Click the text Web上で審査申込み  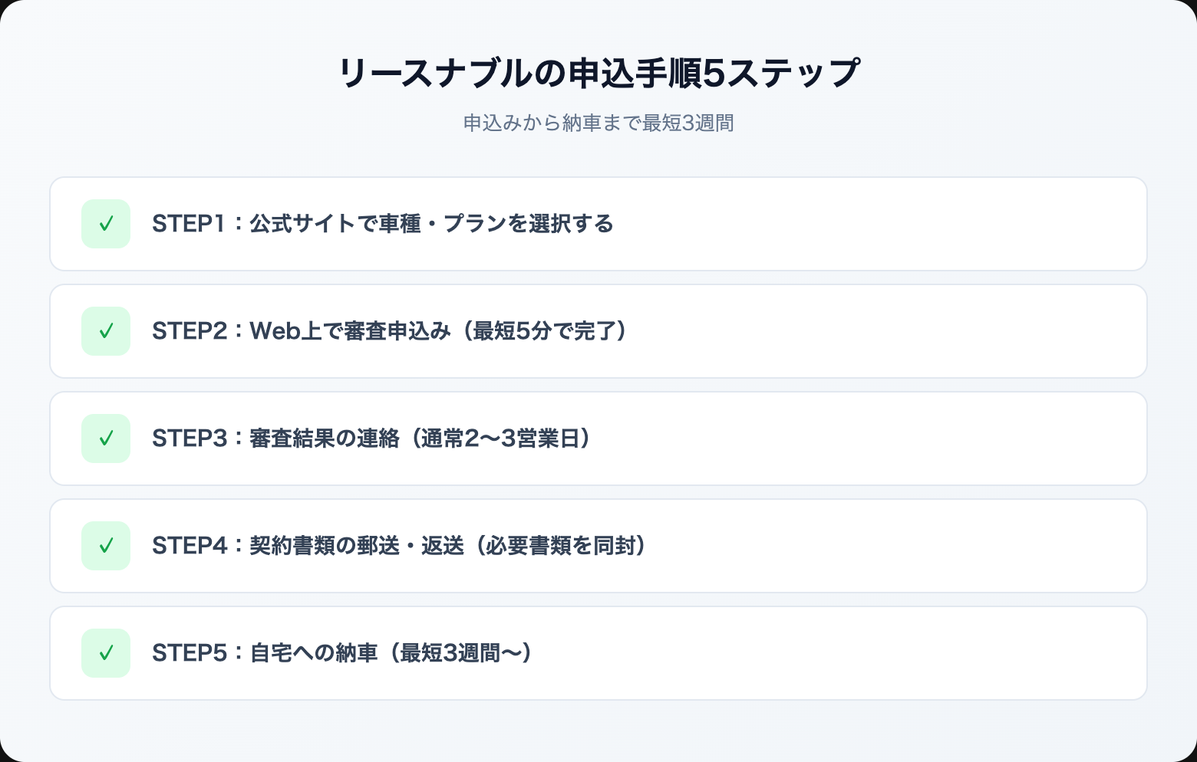tap(350, 331)
